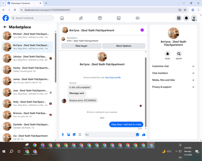
Task: Send a thumbs up like
Action: 144,134
